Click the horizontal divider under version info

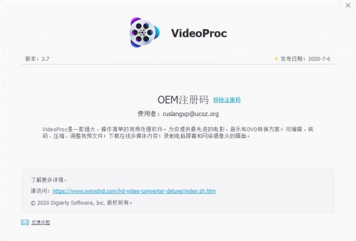tap(178, 64)
